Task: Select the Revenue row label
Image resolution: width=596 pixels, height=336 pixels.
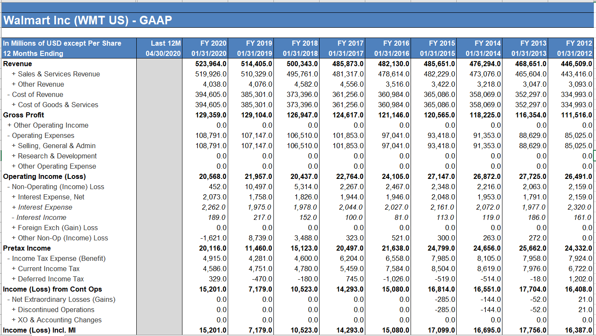Action: 17,64
